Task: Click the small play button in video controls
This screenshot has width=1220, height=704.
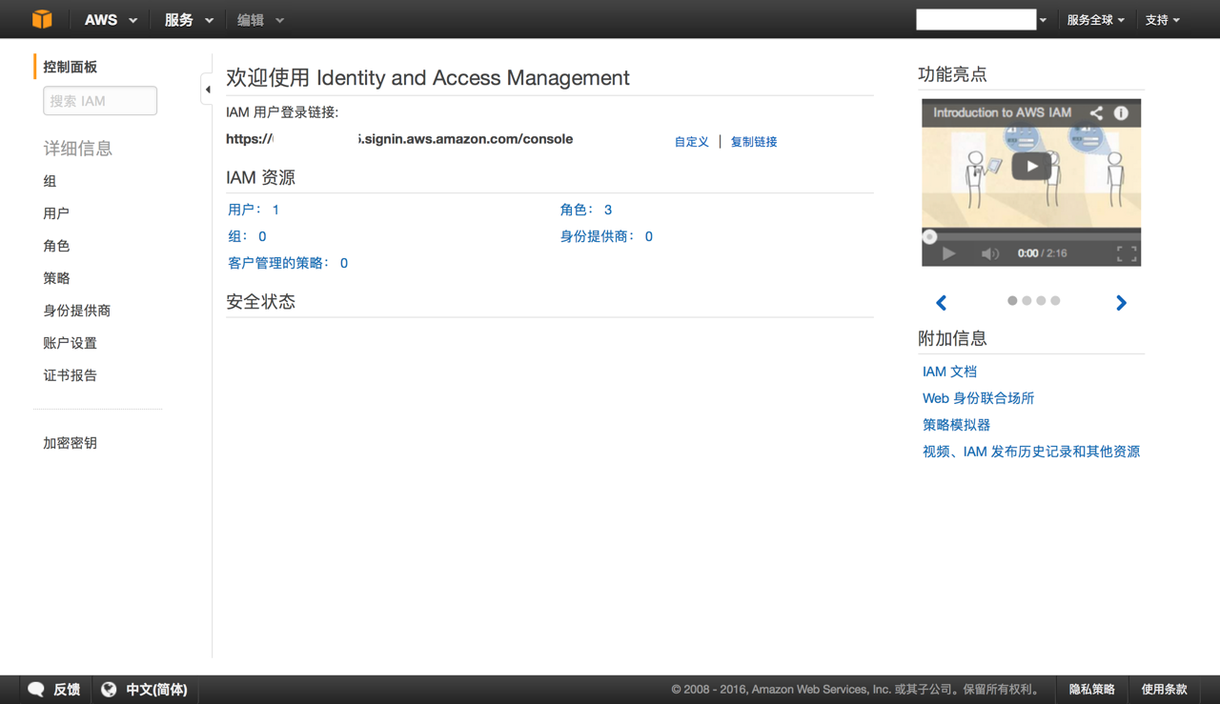Action: [948, 253]
